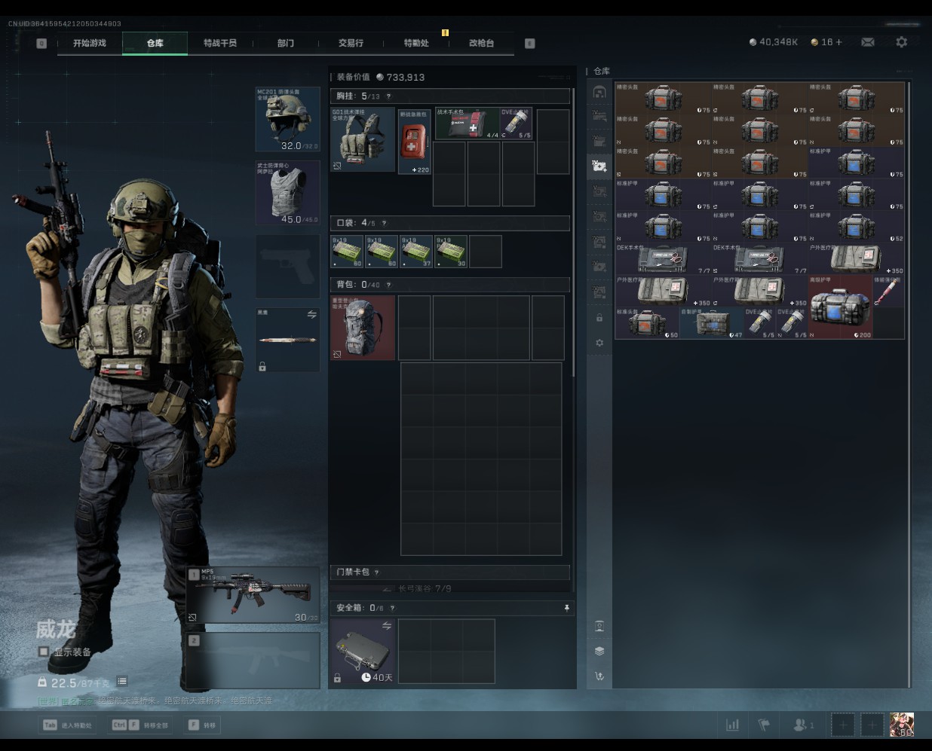Click the Ctrl F 转移全部 button
The height and width of the screenshot is (751, 932).
[x=140, y=725]
